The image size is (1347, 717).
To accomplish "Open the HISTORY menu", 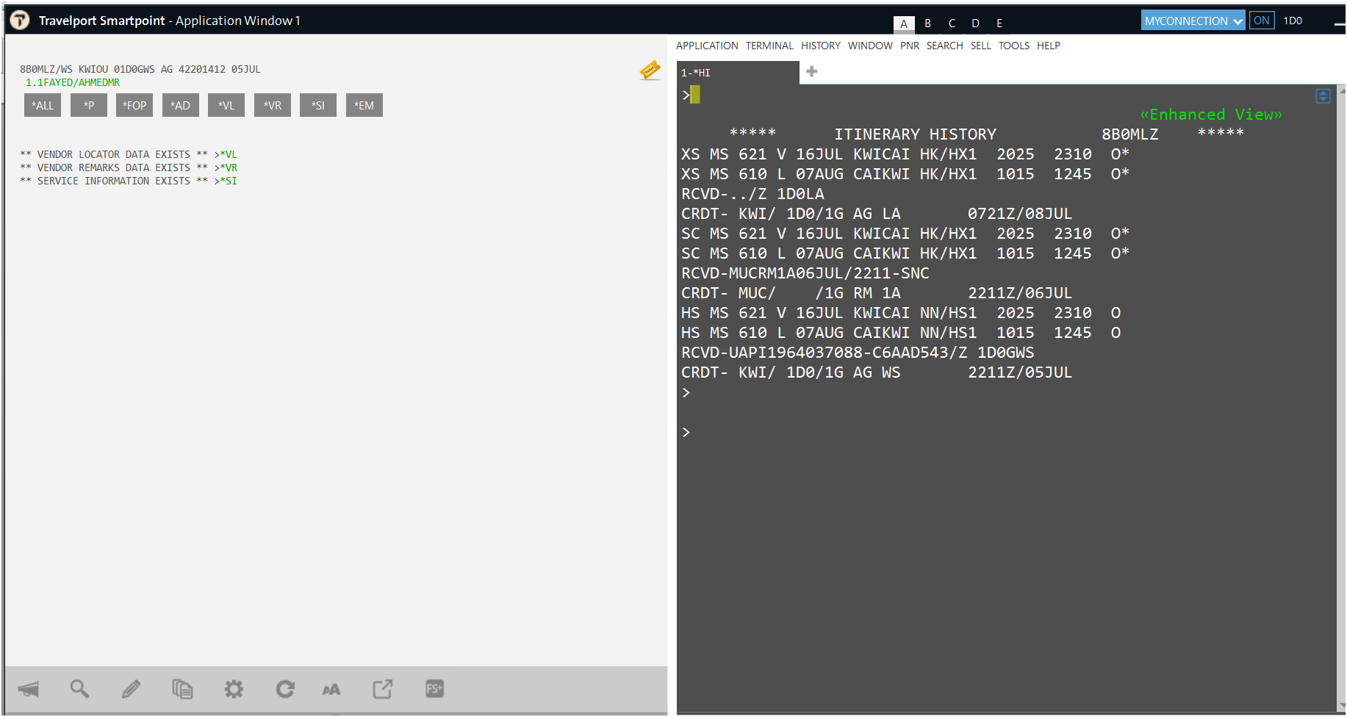I will pyautogui.click(x=821, y=46).
